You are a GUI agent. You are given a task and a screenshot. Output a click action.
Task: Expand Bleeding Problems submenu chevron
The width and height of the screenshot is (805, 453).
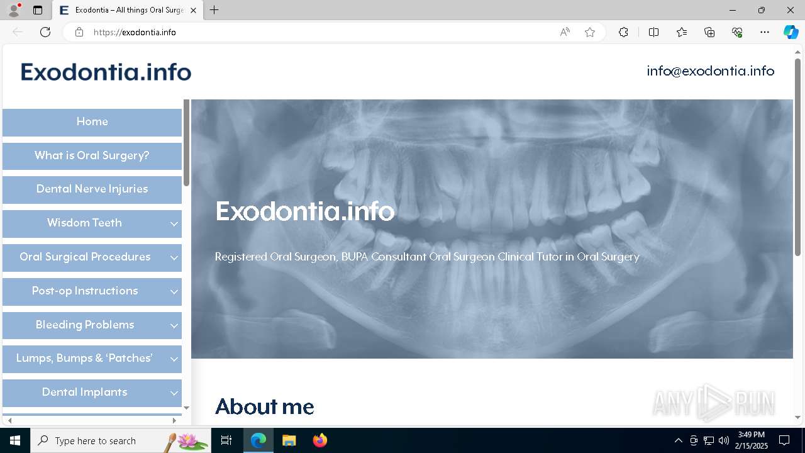tap(174, 326)
